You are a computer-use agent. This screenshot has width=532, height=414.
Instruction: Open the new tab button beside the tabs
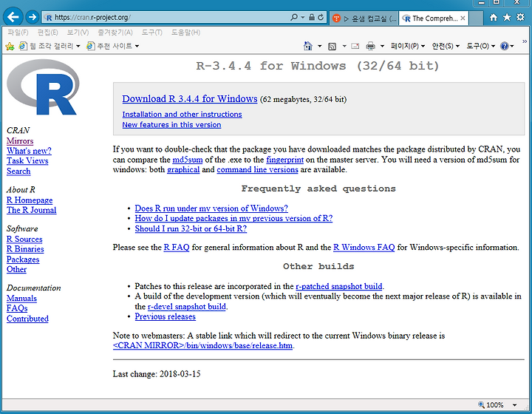click(x=477, y=18)
